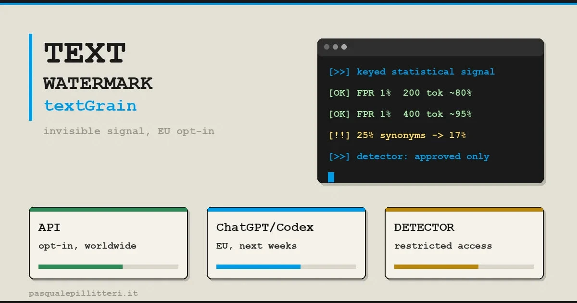Click the '25% synonyms -> 17%' line
This screenshot has width=577, height=303.
coord(411,136)
